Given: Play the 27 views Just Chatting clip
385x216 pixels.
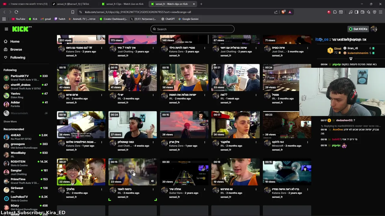Looking at the screenshot, I should [133, 124].
